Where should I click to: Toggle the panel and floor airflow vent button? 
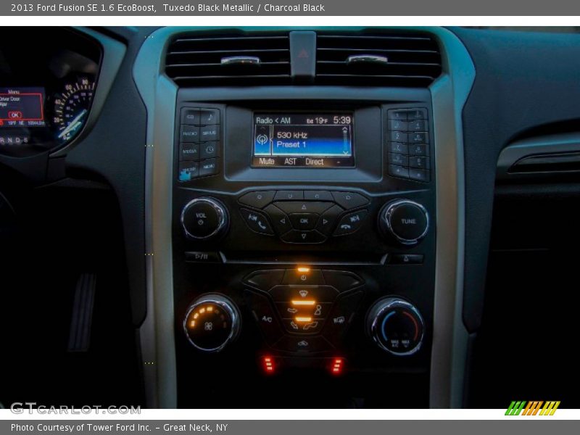click(x=304, y=311)
